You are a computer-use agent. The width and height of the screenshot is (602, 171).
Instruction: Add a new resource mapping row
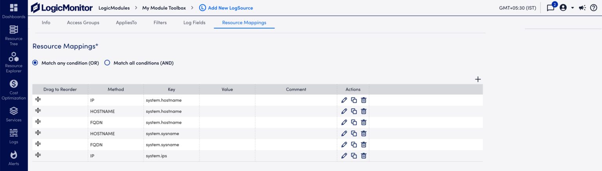478,79
